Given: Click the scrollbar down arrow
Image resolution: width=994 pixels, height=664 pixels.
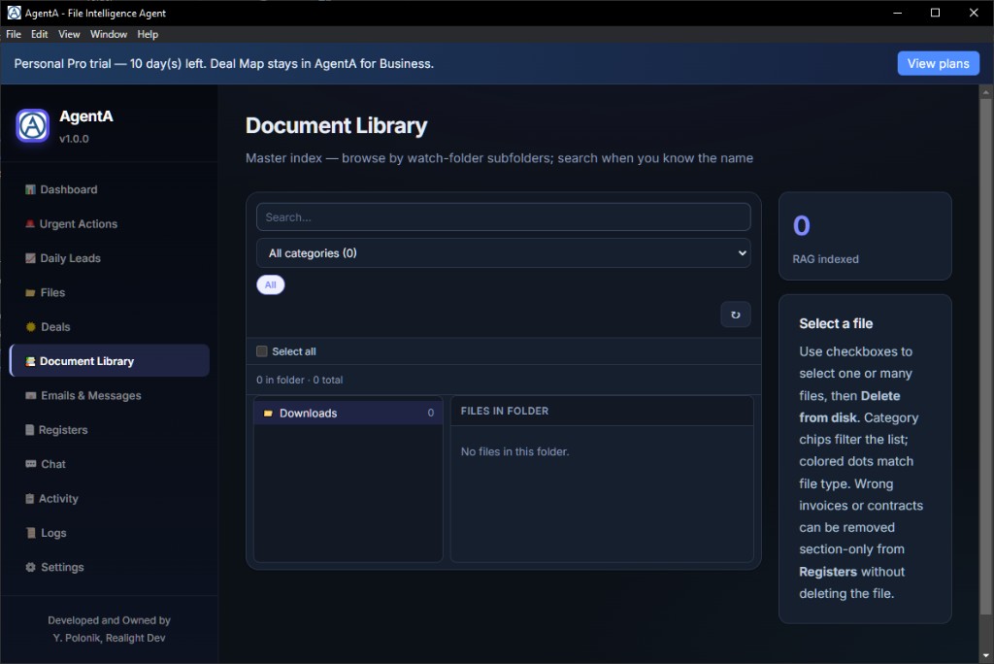Looking at the screenshot, I should click(x=985, y=656).
